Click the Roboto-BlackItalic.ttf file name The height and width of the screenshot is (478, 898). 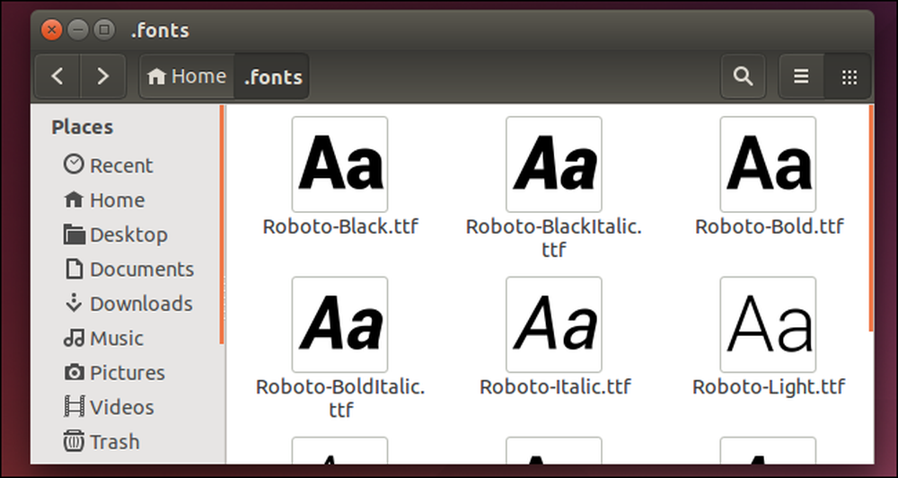(554, 238)
